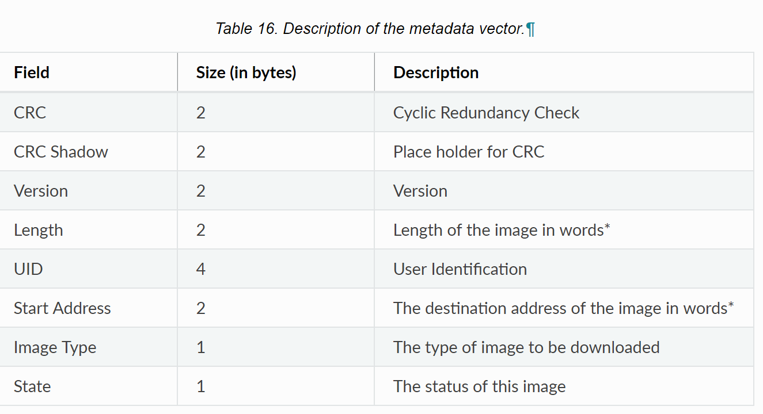Screen dimensions: 763x414
Task: Select the Image Type field cell
Action: coord(89,347)
